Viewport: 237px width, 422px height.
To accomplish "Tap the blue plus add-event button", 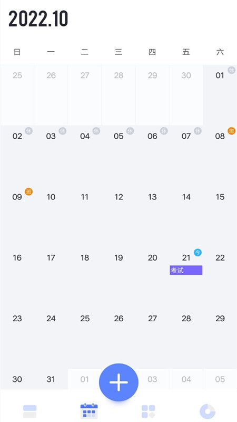I will pyautogui.click(x=118, y=382).
